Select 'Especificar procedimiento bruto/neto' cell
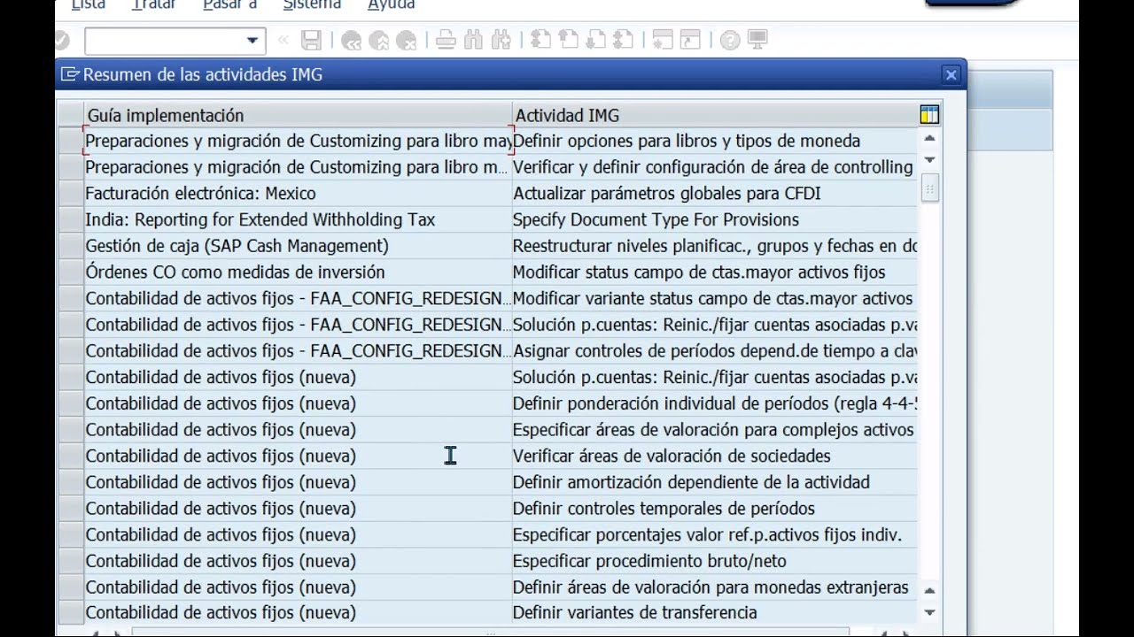 point(714,561)
